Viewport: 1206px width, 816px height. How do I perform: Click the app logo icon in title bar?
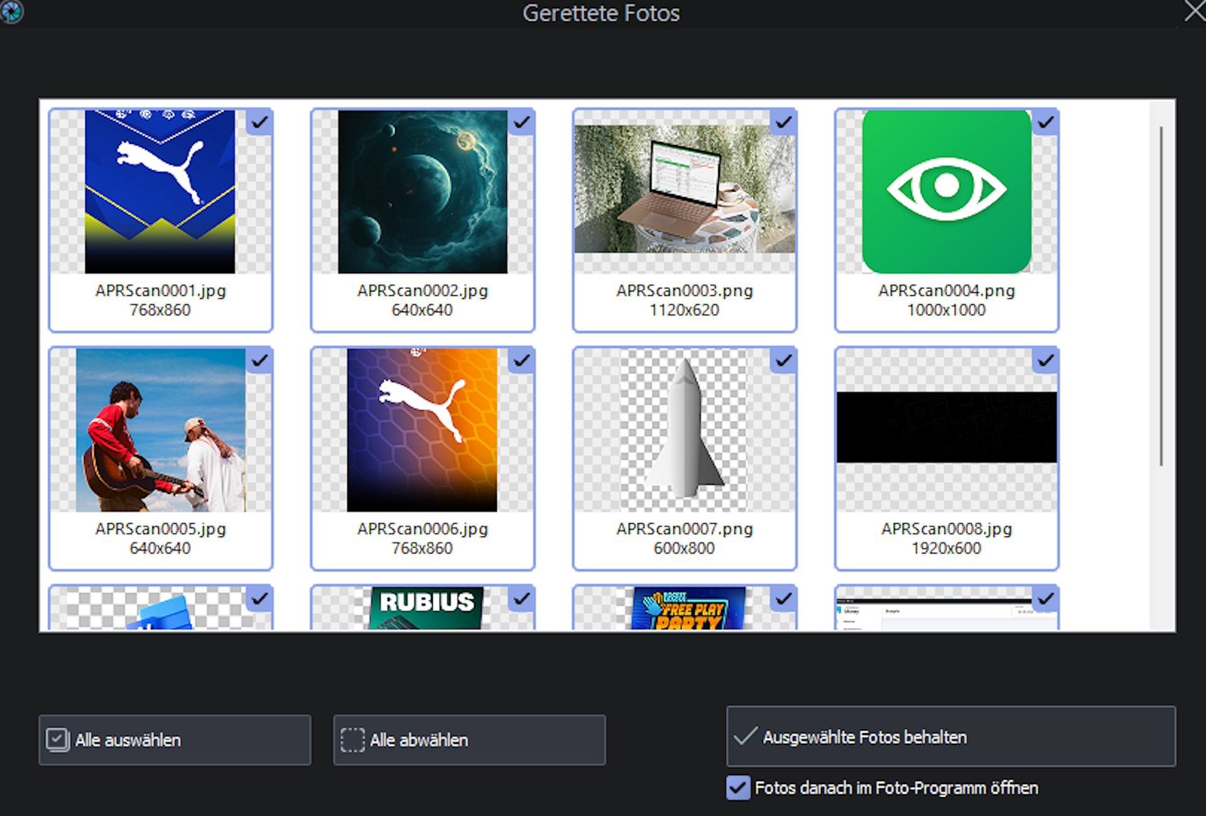[11, 11]
